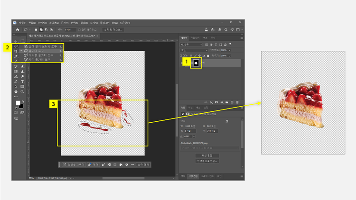356x200 pixels.
Task: Open the File menu
Action: point(22,23)
